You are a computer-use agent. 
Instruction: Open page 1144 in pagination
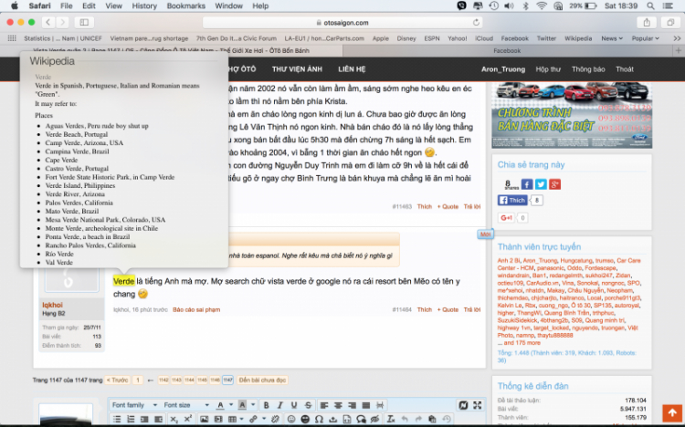(189, 380)
